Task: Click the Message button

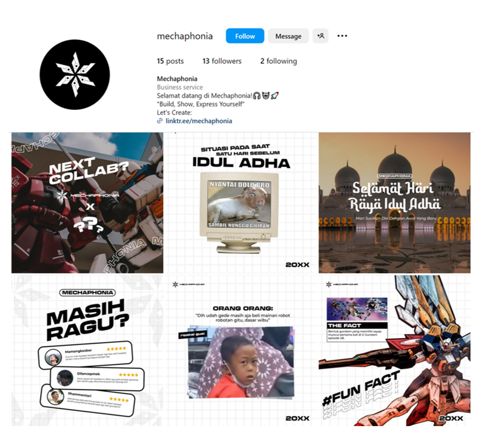Action: coord(288,36)
